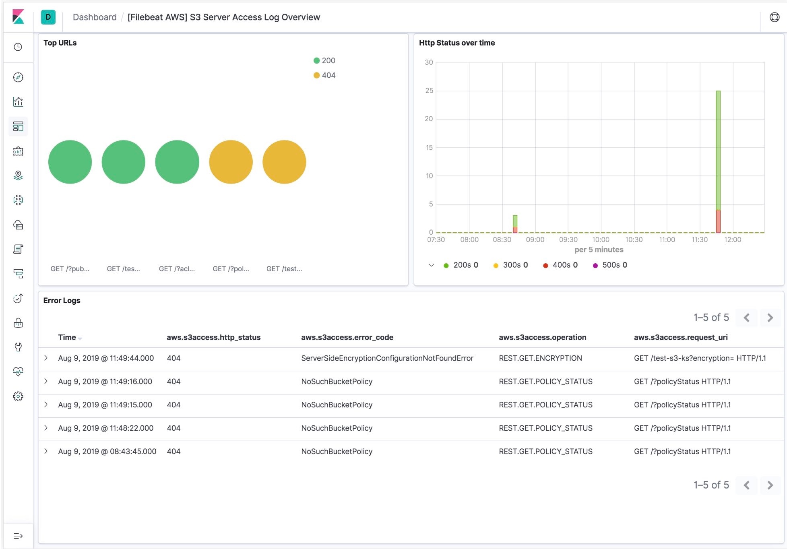Click the Top URLs panel title
This screenshot has width=789, height=549.
pyautogui.click(x=60, y=43)
